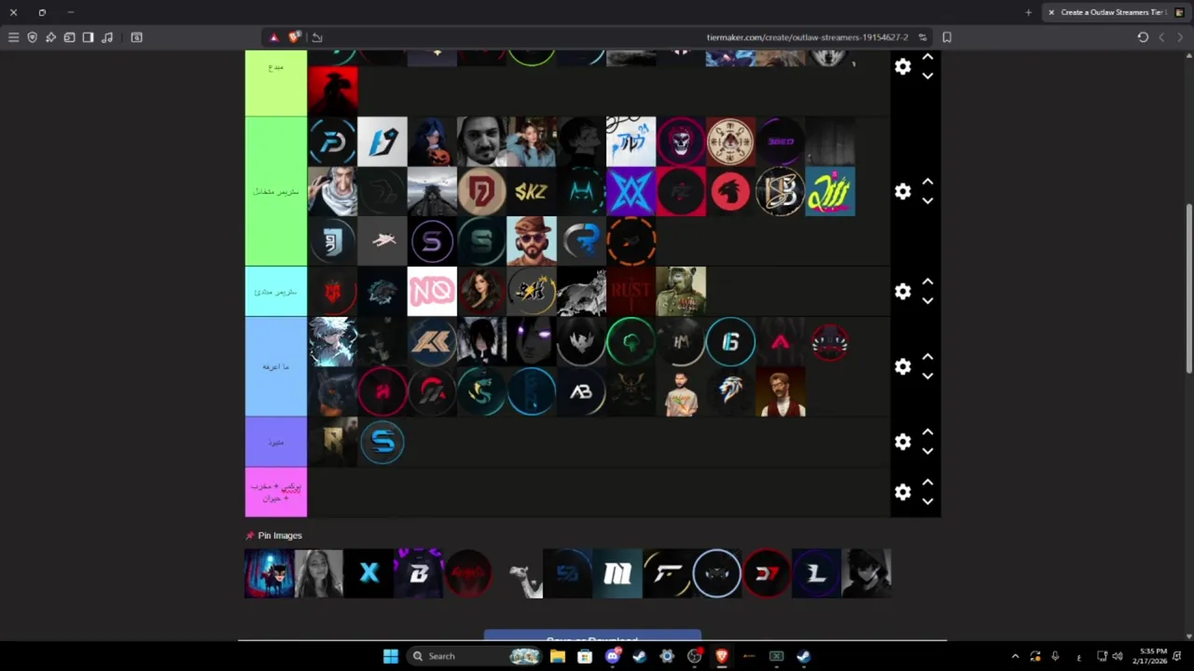Select the blue S logo in purple tier
Image resolution: width=1194 pixels, height=671 pixels.
tap(382, 442)
